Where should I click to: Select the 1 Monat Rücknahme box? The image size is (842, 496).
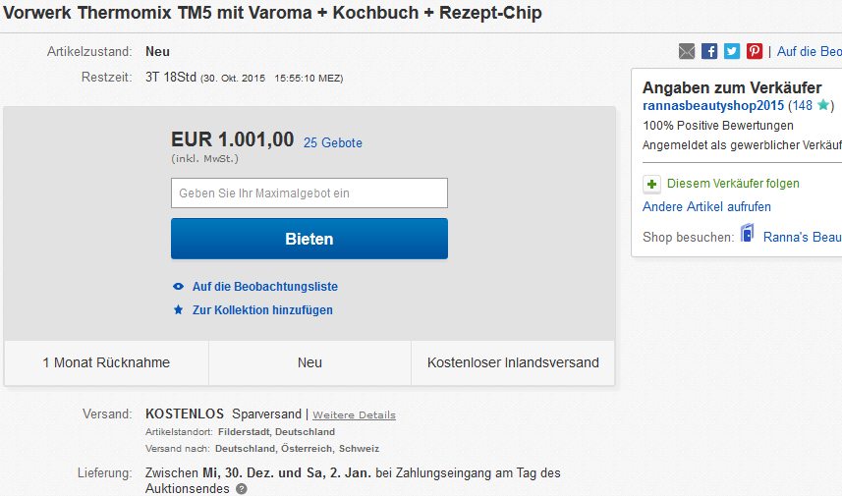click(x=106, y=362)
